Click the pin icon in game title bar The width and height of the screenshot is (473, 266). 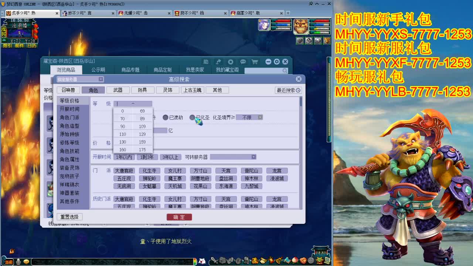point(310,4)
